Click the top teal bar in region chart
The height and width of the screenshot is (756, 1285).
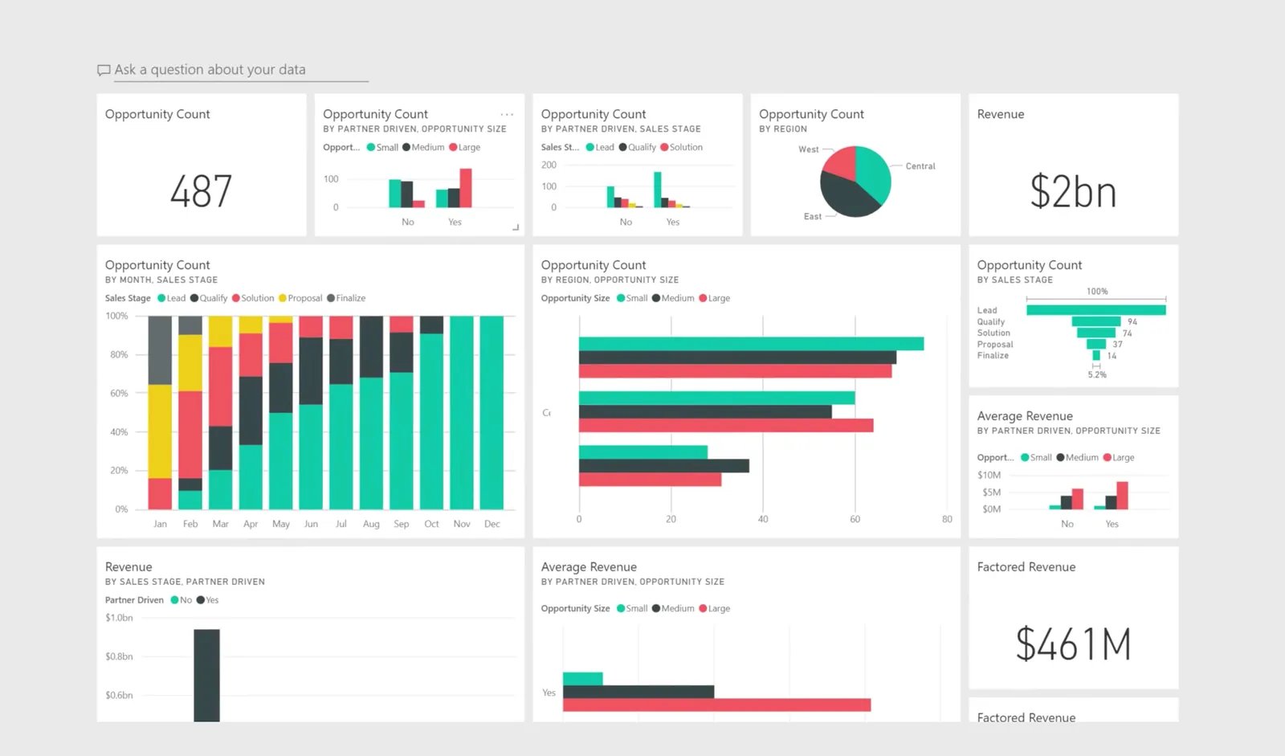(x=751, y=344)
